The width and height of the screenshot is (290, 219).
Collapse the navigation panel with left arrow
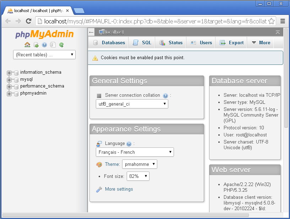91,32
